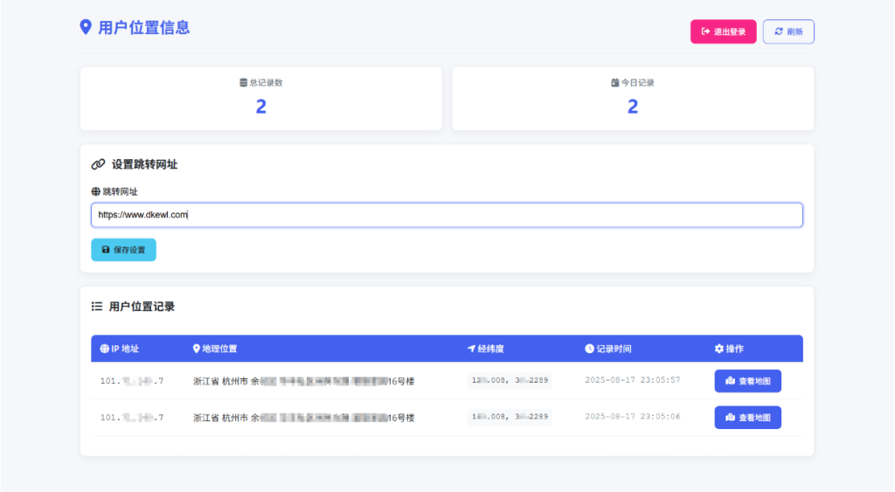Refresh the page with the 刷新 button

[x=788, y=31]
